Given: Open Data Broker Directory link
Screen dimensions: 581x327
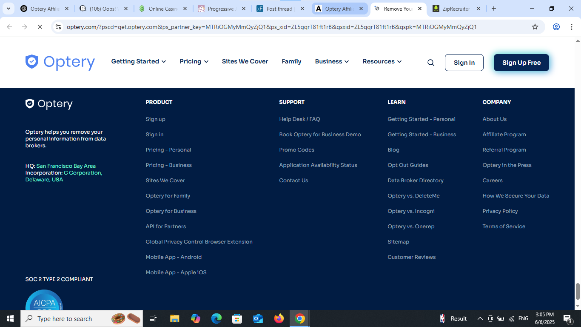Looking at the screenshot, I should point(416,181).
